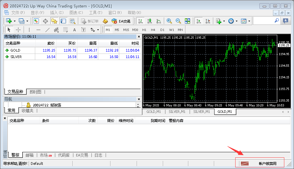This screenshot has height=169, width=294.
Task: Click the New Chart toolbar icon
Action: click(9, 21)
